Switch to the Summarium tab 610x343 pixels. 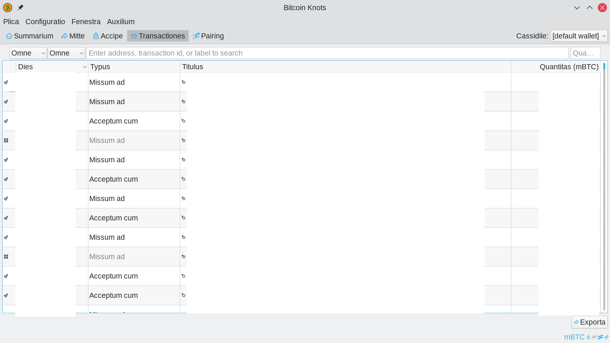tap(30, 36)
